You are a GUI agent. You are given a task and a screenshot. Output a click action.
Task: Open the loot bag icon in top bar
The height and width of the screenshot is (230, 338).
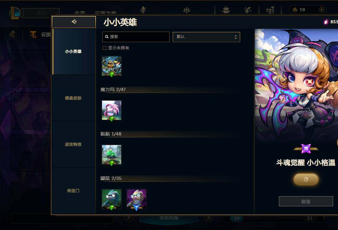pyautogui.click(x=226, y=10)
